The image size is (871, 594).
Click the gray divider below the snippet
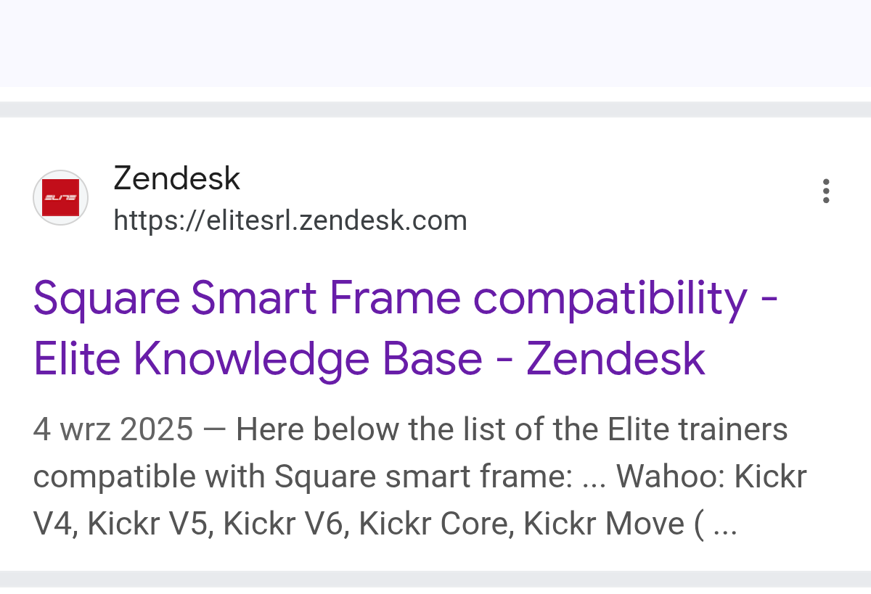coord(435,578)
